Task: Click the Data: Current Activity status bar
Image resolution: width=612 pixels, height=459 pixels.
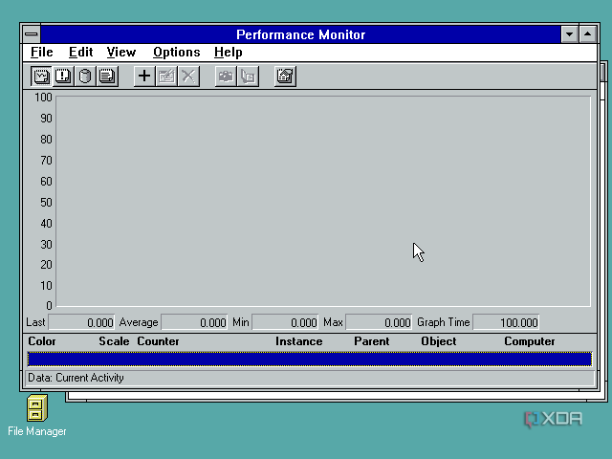Action: pyautogui.click(x=310, y=378)
